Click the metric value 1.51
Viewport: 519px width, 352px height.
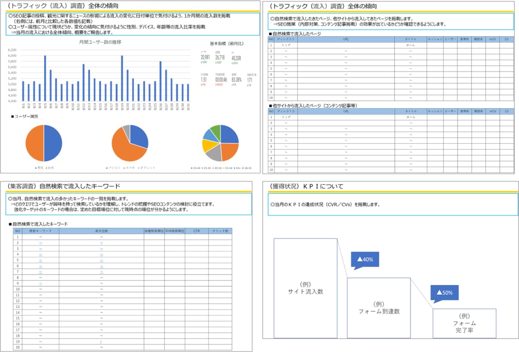tap(204, 79)
